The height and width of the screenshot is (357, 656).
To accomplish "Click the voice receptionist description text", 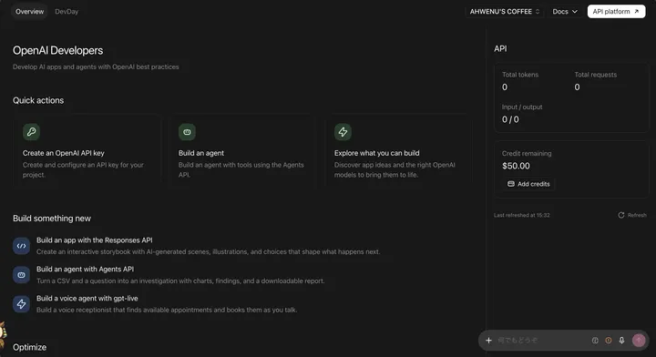I will (x=167, y=310).
